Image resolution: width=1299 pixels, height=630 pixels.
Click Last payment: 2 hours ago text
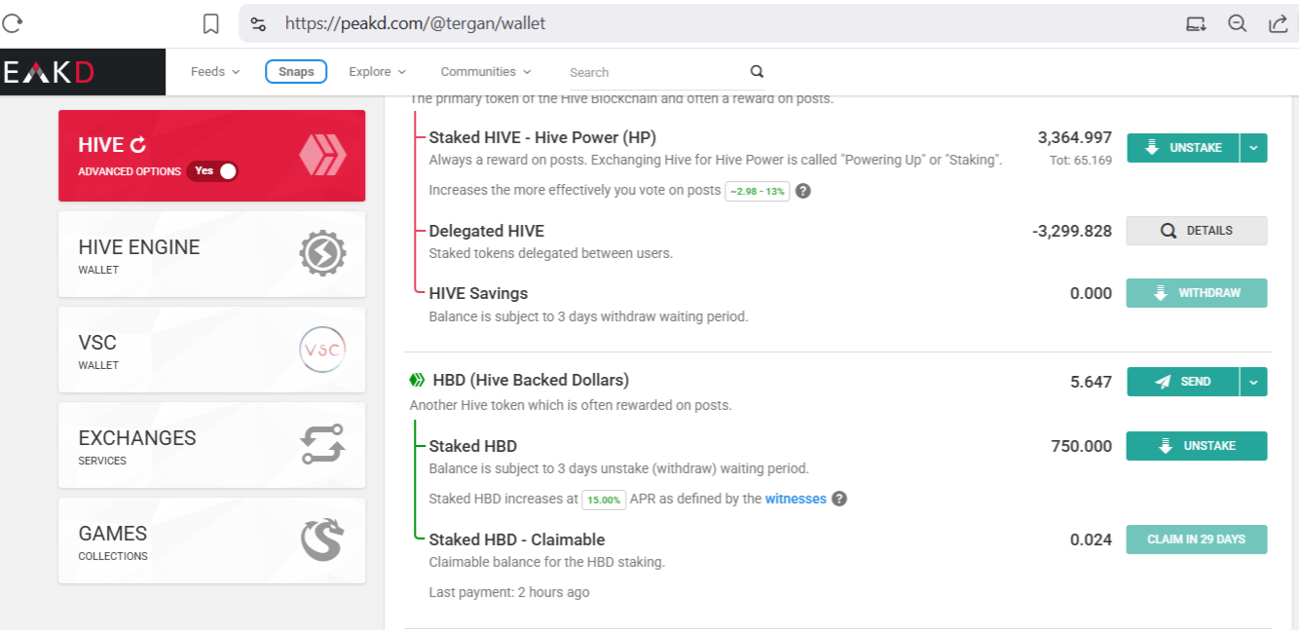coord(509,592)
